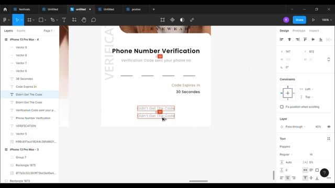This screenshot has height=188, width=335.
Task: Select the Move tool
Action: pos(17,20)
